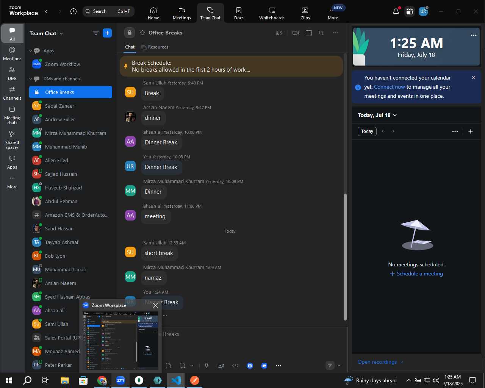Insert a code snippet from composer
Viewport: 485px width, 388px height.
[x=235, y=366]
